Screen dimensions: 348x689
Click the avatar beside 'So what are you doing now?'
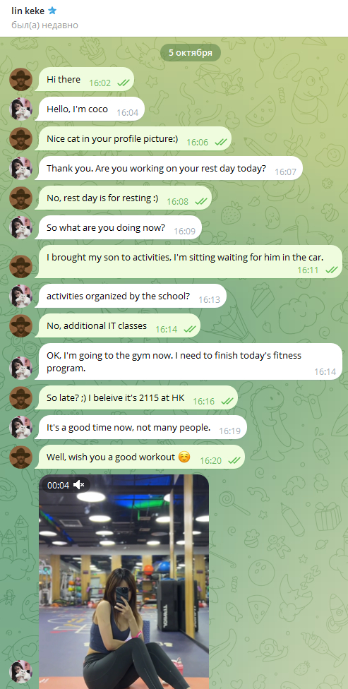21,227
